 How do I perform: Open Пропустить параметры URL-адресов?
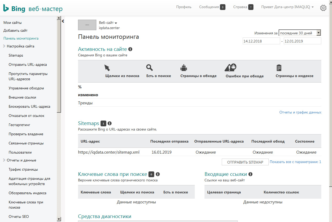coord(28,76)
